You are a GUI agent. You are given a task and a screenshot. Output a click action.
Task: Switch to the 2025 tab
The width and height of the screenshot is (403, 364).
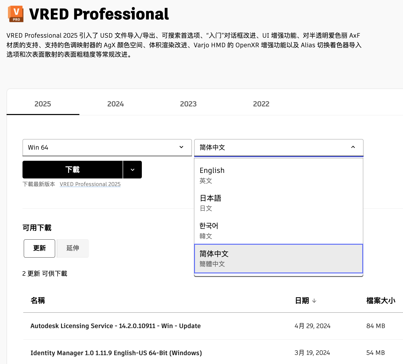(43, 104)
